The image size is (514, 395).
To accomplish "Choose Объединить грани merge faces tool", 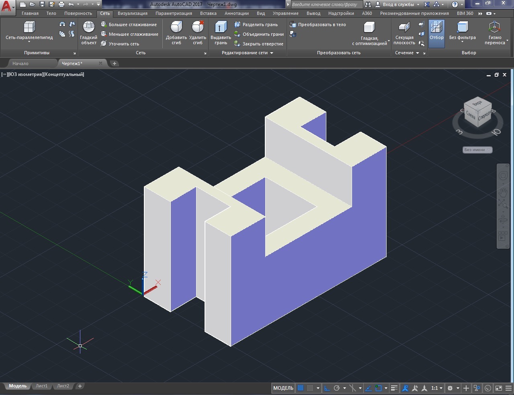I will [259, 34].
